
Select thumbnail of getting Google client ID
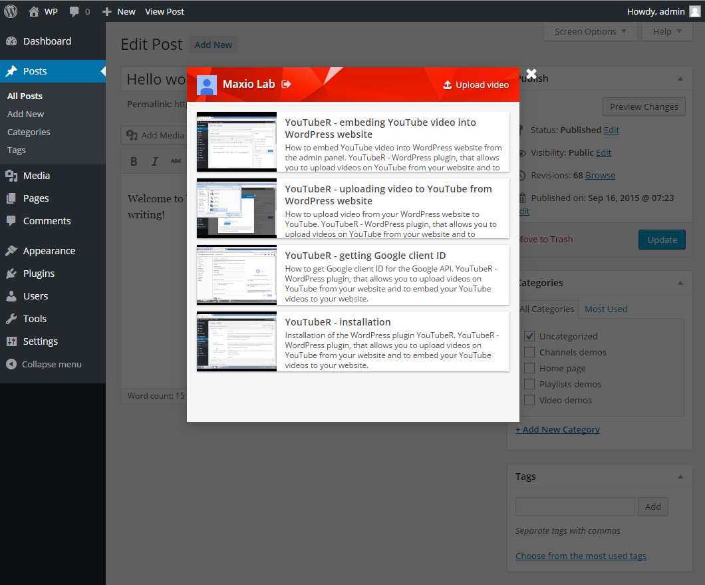click(x=237, y=275)
